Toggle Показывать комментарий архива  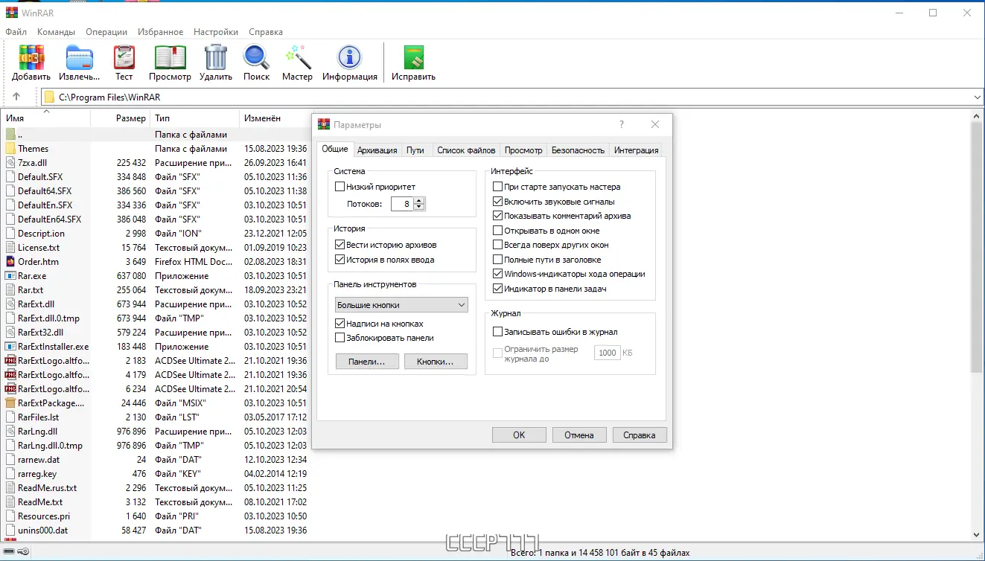click(x=498, y=216)
